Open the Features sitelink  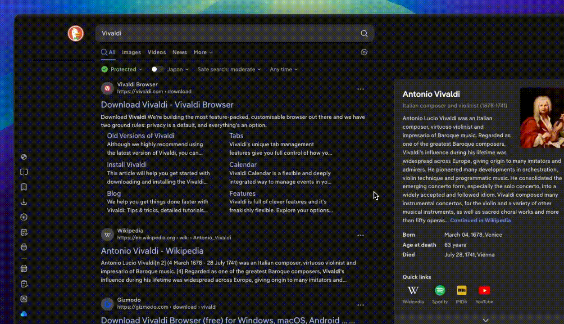[242, 193]
